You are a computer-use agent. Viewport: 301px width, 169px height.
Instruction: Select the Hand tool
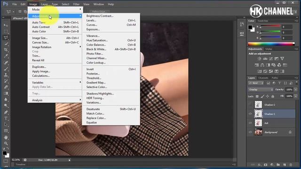(x=6, y=137)
